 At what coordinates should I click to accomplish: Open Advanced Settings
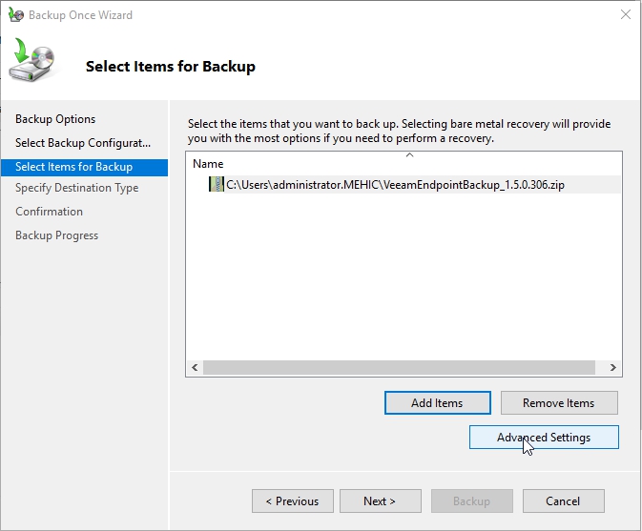point(544,438)
